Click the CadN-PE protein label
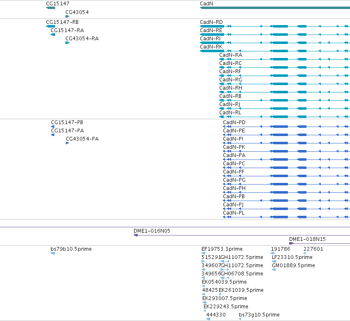350x321 pixels. pos(234,131)
